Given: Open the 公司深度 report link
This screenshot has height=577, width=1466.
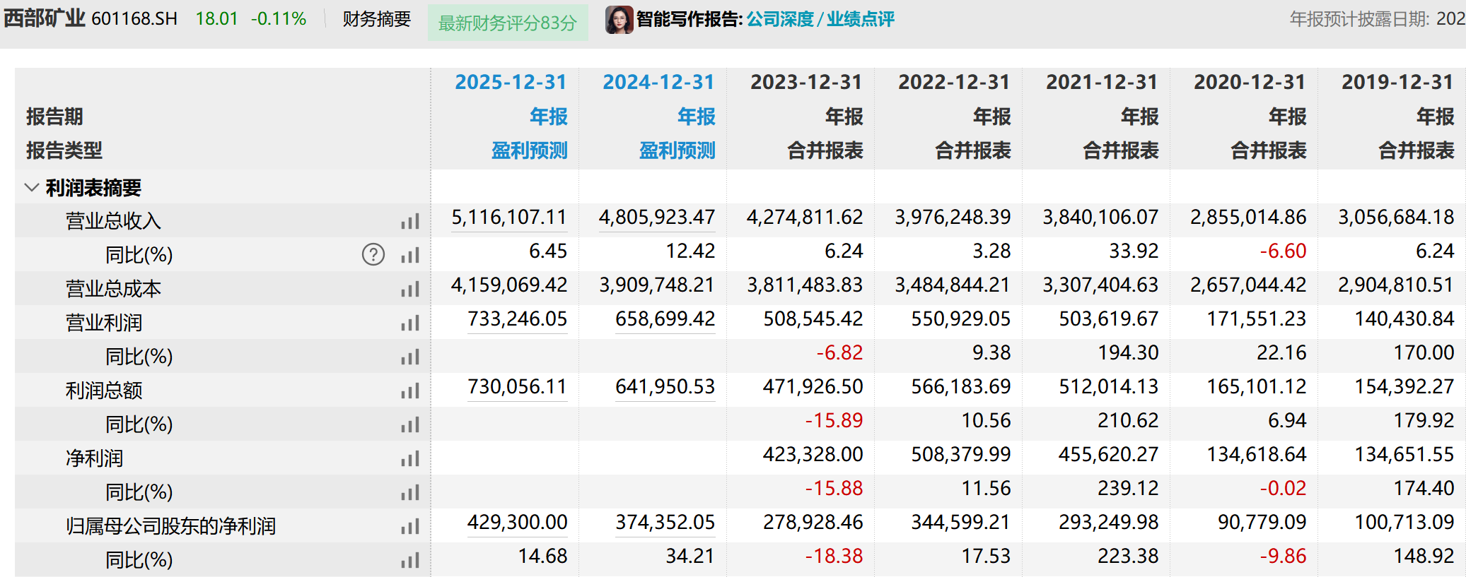Looking at the screenshot, I should tap(780, 19).
